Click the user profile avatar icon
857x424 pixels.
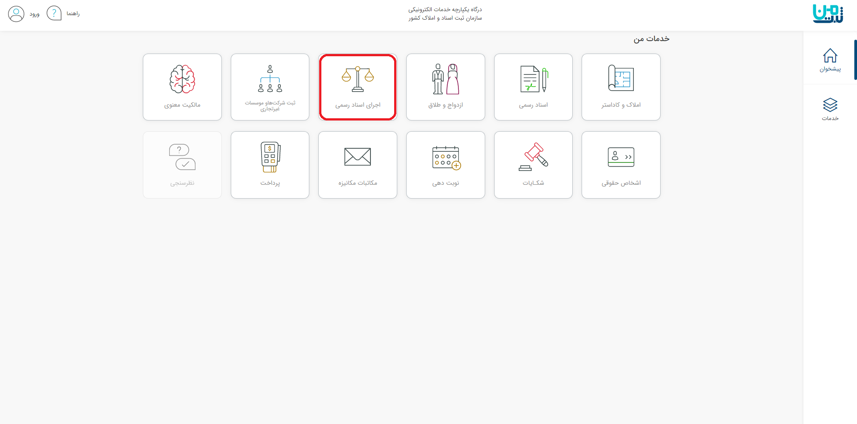click(x=16, y=14)
